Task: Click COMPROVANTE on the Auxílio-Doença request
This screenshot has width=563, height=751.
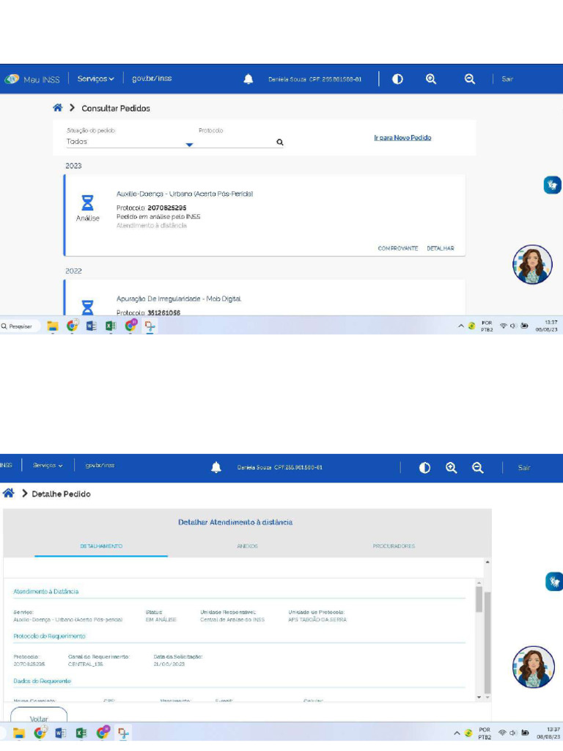Action: point(398,249)
